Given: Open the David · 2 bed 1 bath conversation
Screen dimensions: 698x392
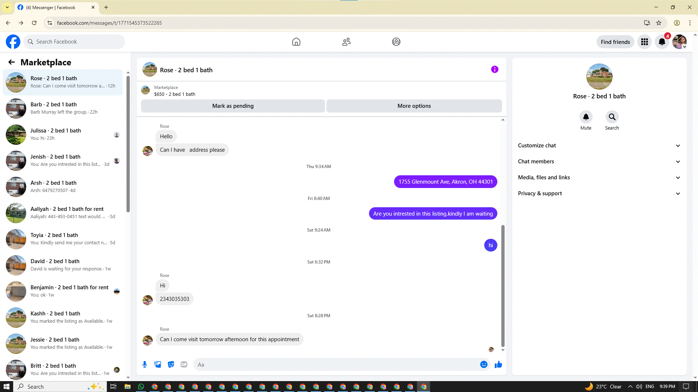Looking at the screenshot, I should pyautogui.click(x=63, y=265).
